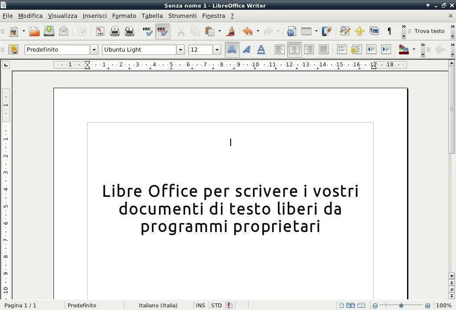
Task: Click the Trova testo search field
Action: pyautogui.click(x=429, y=31)
